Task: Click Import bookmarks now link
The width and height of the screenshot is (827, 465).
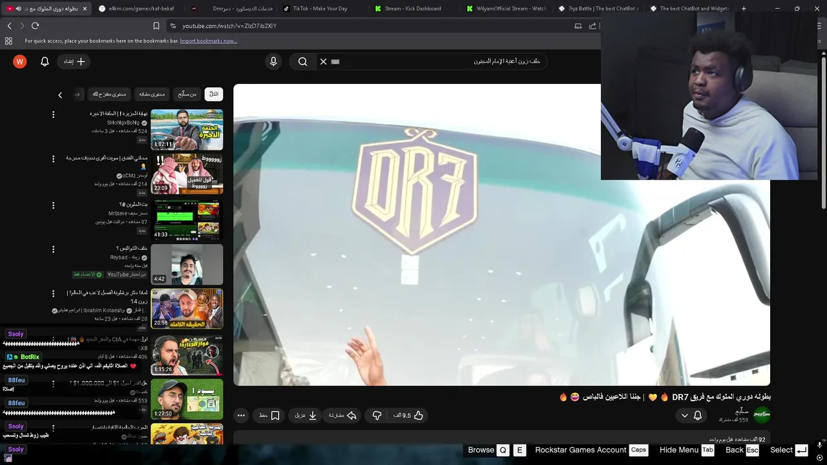Action: pyautogui.click(x=208, y=41)
